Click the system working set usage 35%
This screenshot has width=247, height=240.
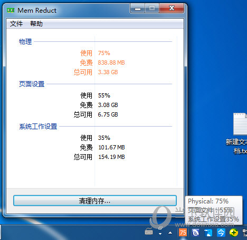coord(104,138)
